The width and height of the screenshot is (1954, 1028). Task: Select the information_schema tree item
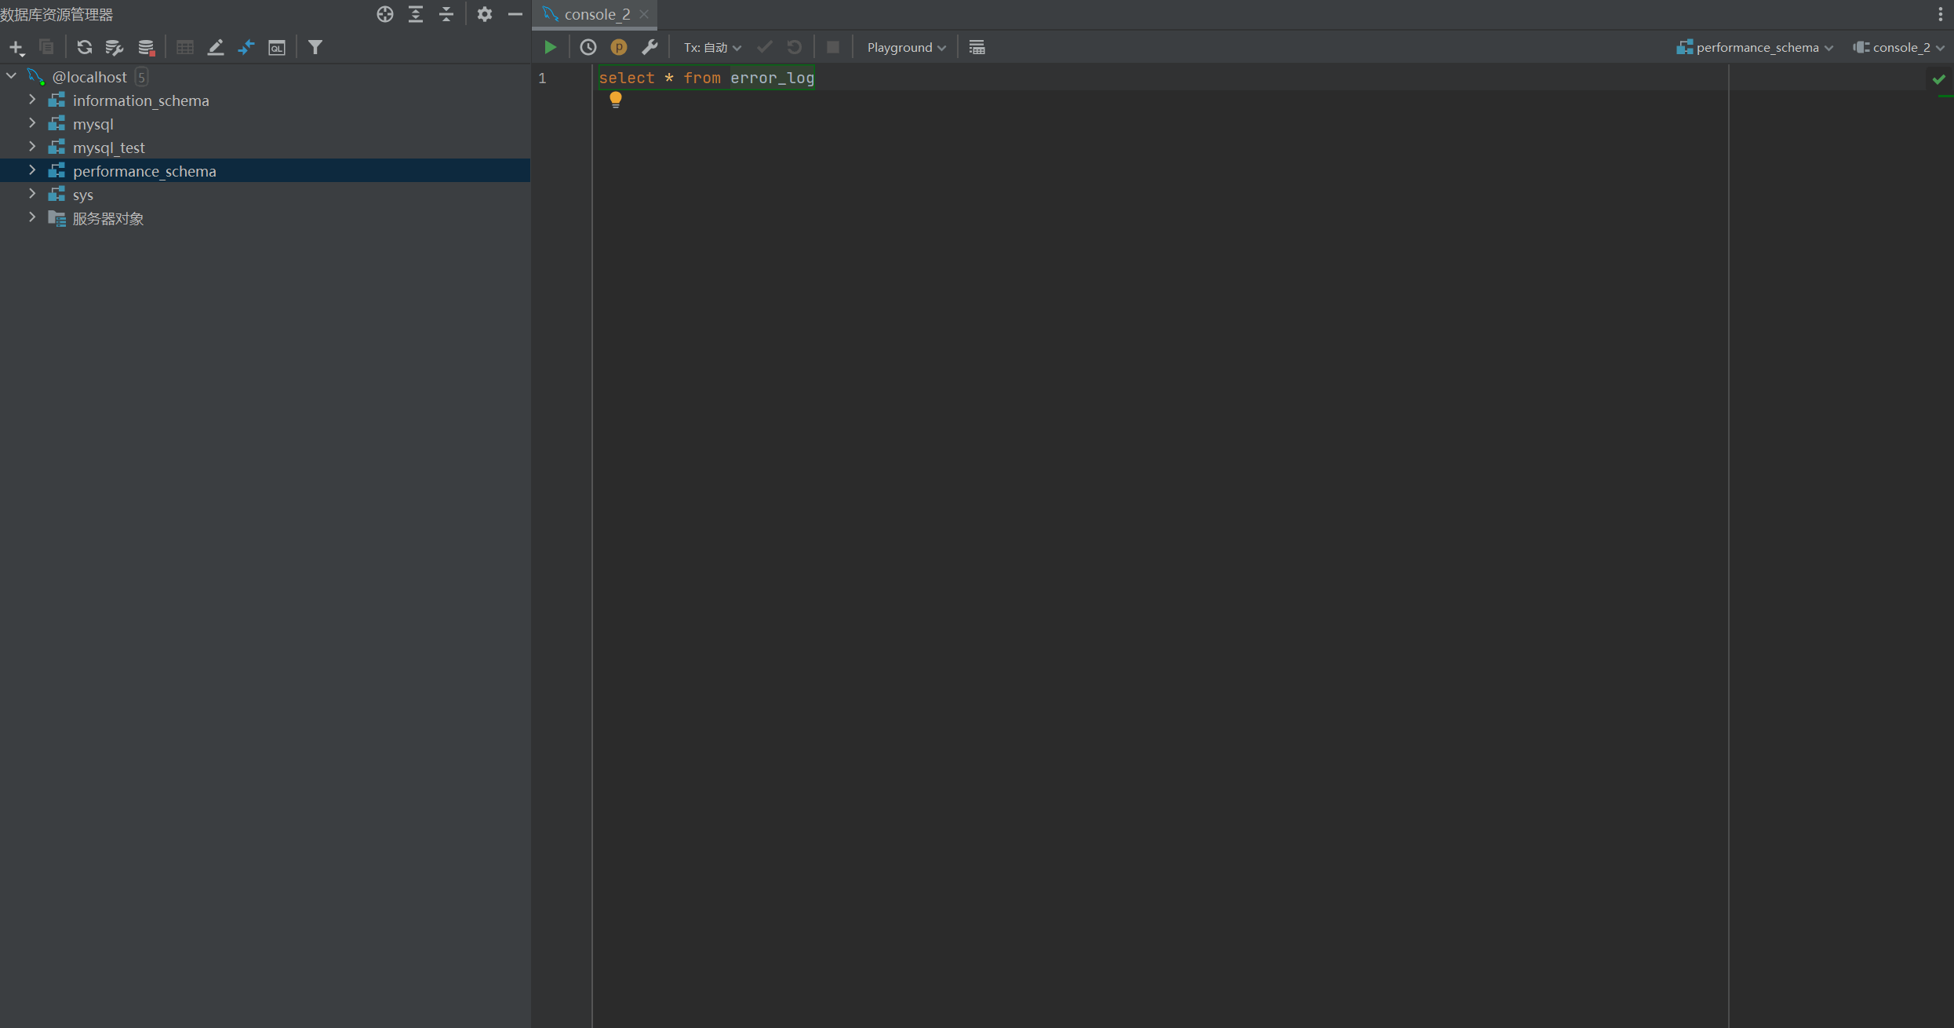pos(140,100)
